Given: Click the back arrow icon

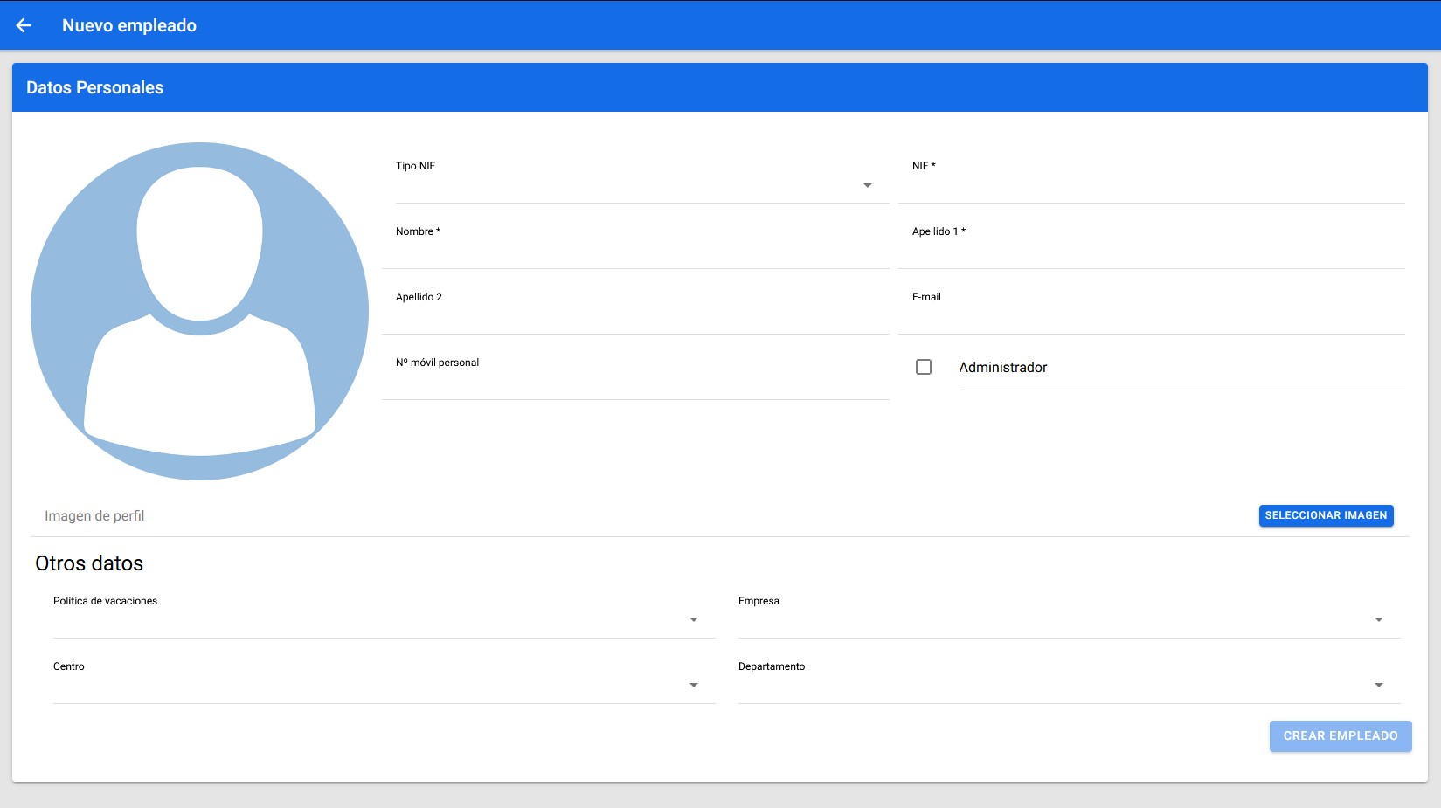Looking at the screenshot, I should click(x=24, y=25).
